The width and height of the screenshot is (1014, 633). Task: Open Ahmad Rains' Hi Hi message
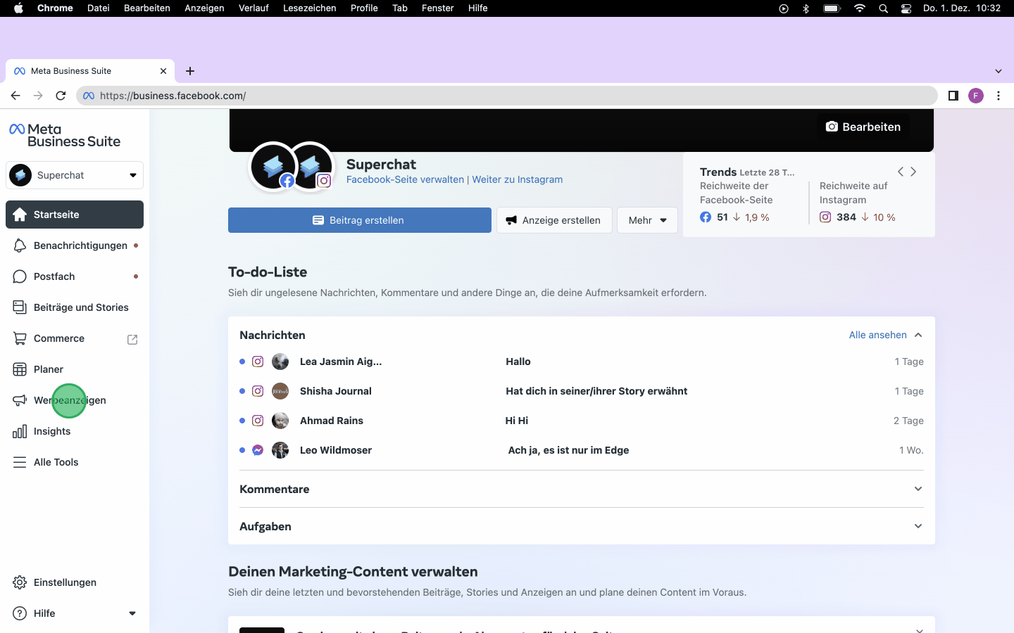pos(582,421)
